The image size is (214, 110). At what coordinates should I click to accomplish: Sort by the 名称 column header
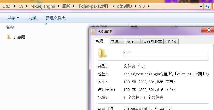point(10,27)
